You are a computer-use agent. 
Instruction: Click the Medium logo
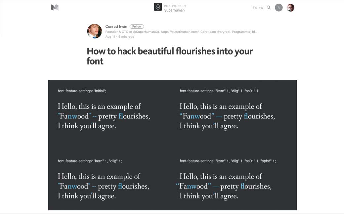coord(55,7)
